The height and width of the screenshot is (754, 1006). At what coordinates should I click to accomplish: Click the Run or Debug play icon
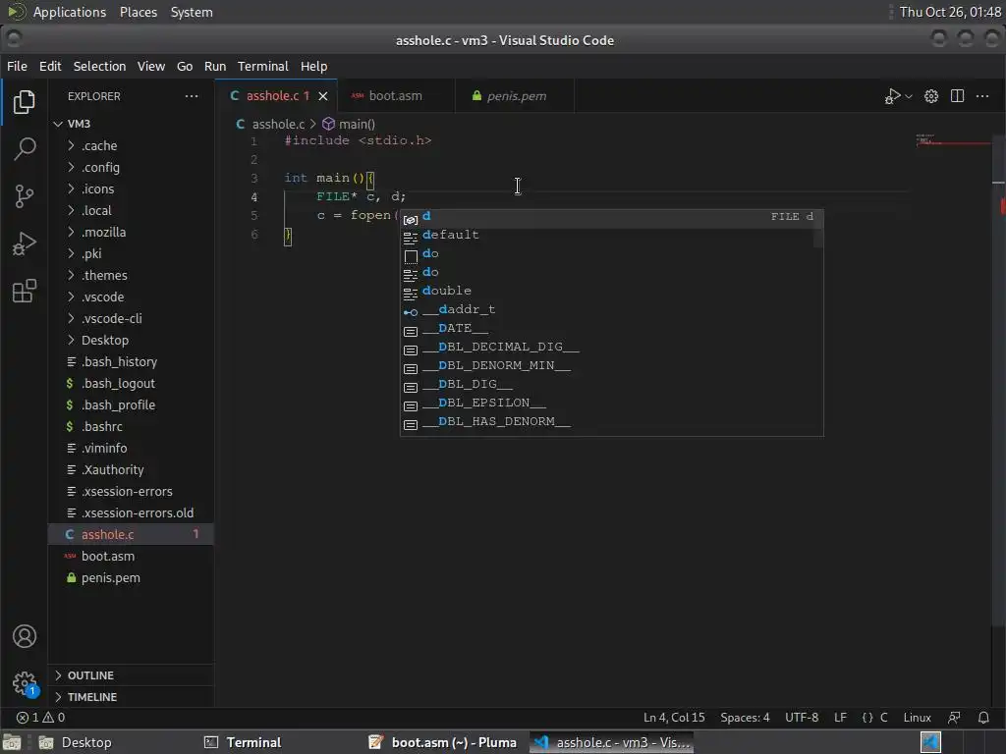pos(892,96)
